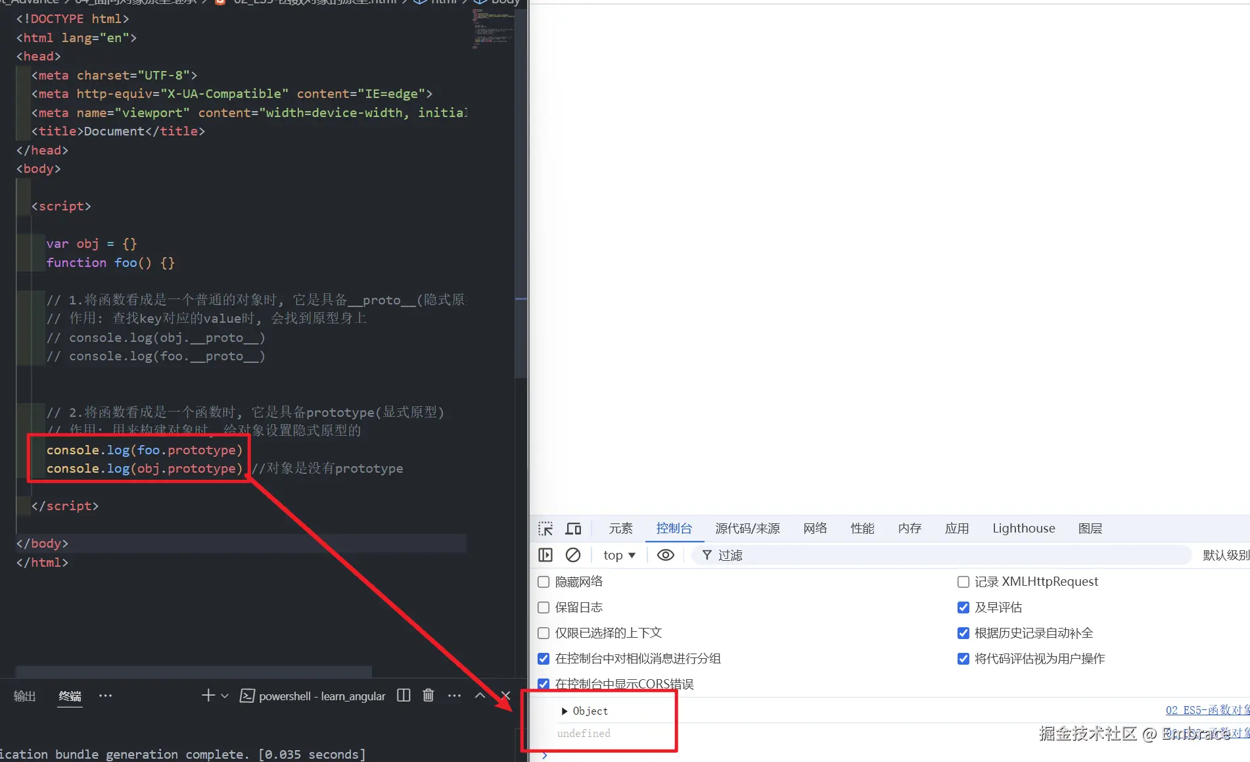Open the 源代码/来源 tab
1250x762 pixels.
coord(747,529)
